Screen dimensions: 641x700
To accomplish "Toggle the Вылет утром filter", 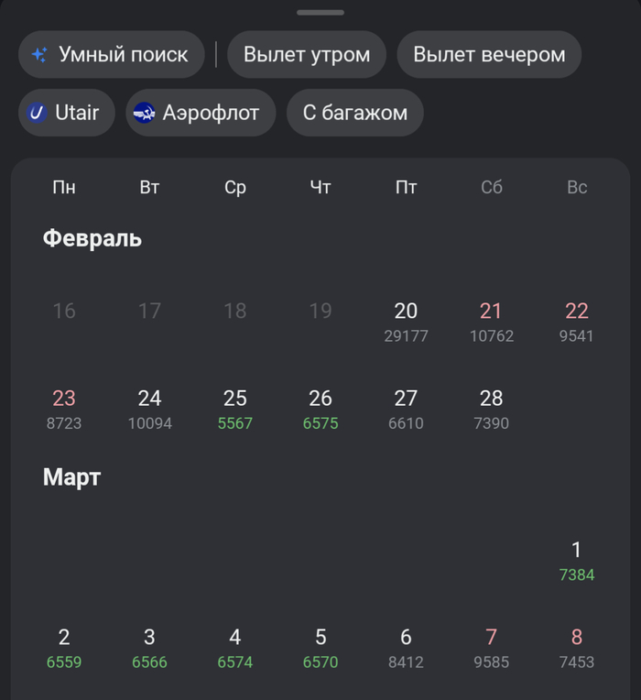I will pyautogui.click(x=307, y=54).
